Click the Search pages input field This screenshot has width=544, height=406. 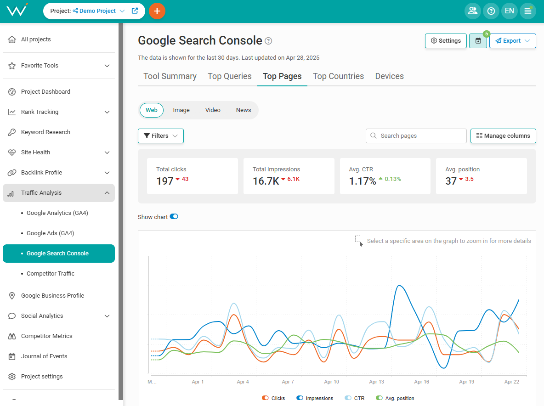pos(416,136)
